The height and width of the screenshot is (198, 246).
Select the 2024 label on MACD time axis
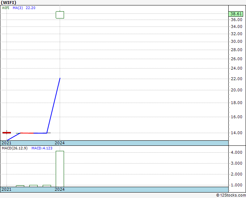60,189
